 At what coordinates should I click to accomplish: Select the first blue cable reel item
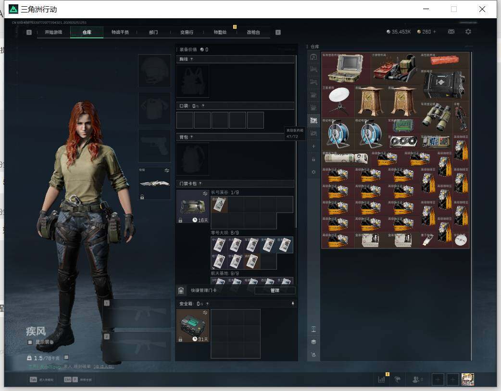(338, 134)
